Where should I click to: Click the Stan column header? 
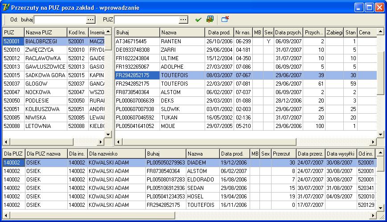350,32
